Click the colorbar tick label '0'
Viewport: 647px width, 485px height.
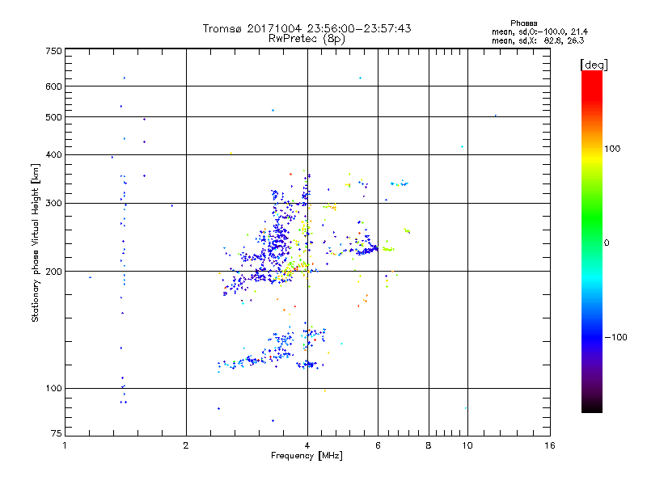pos(607,243)
